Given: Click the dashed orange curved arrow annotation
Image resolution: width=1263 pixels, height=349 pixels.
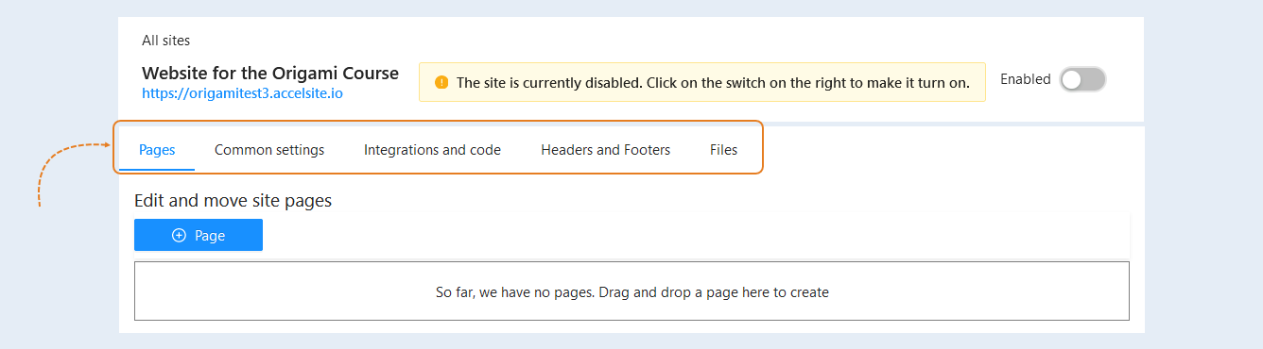Looking at the screenshot, I should 76,174.
